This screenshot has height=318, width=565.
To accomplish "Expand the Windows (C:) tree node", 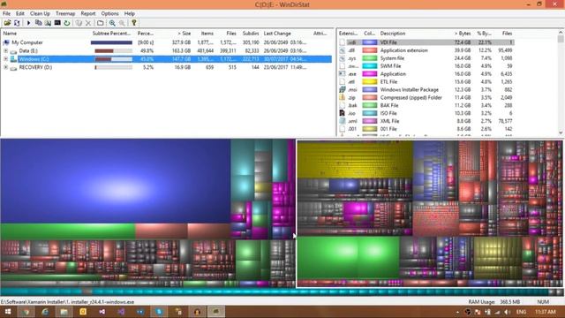I will 6,59.
